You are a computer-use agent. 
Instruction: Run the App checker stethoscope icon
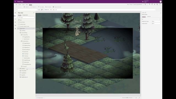click(x=145, y=4)
